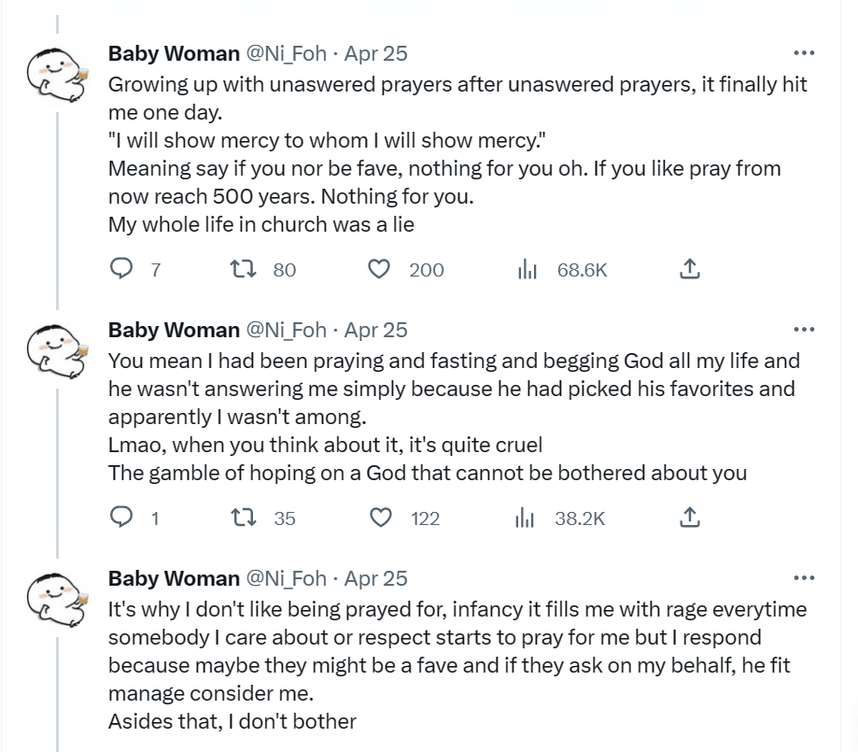858x752 pixels.
Task: Open the three-dot menu on second tweet
Action: [x=803, y=330]
